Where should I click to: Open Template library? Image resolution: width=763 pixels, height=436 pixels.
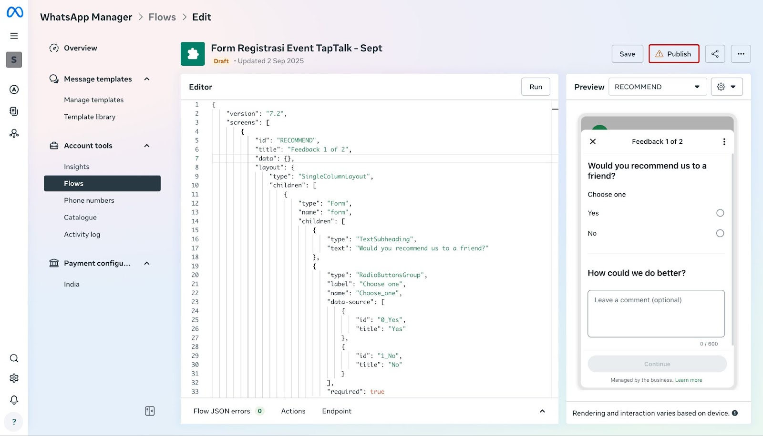90,117
